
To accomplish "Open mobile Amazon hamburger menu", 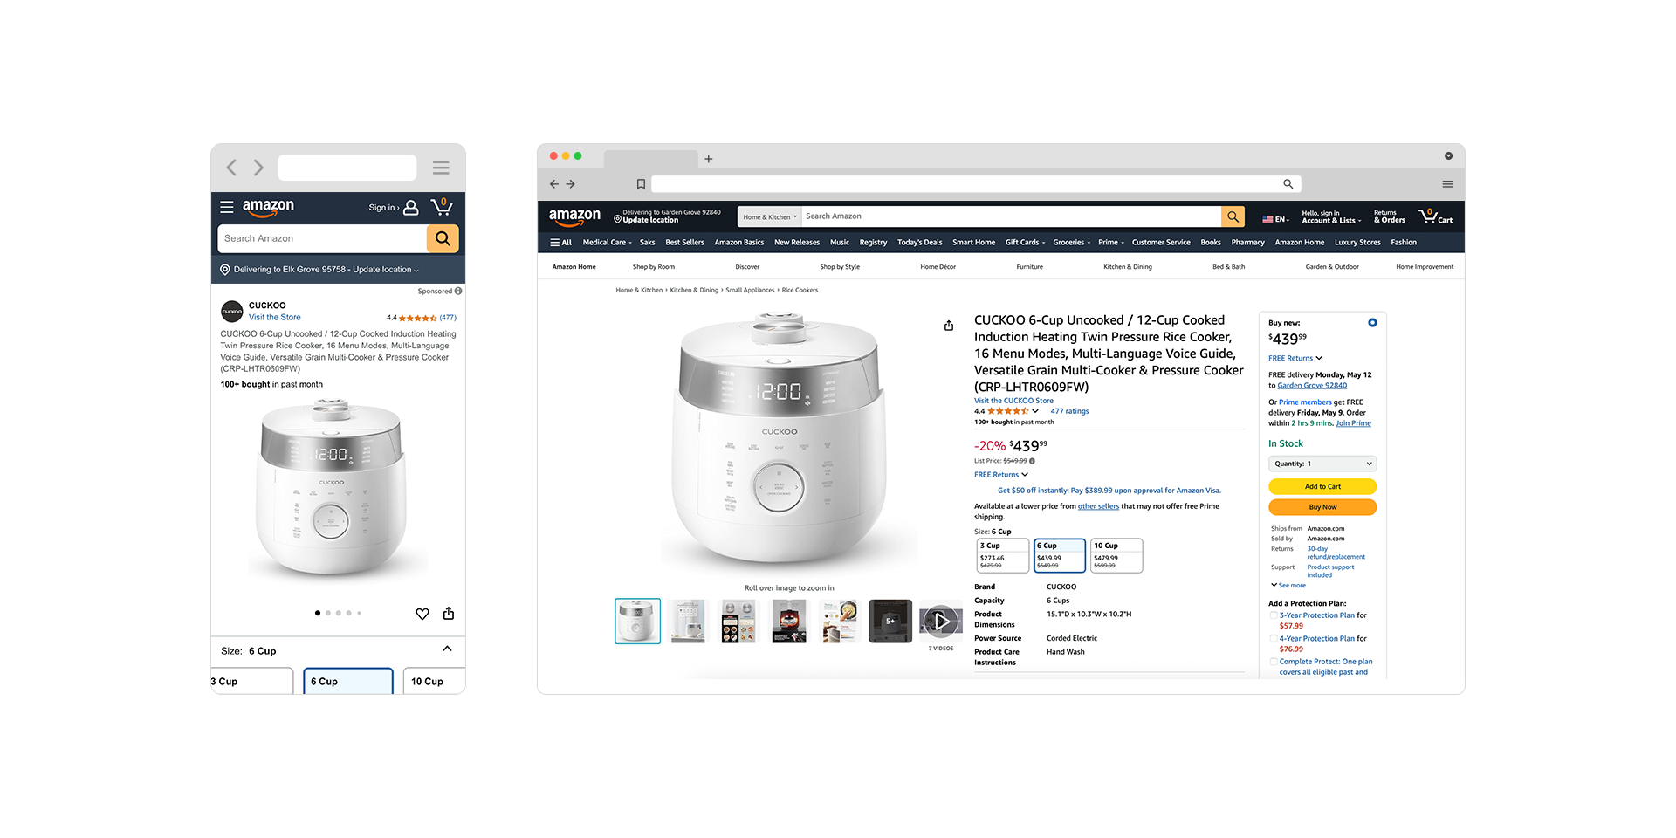I will [227, 207].
